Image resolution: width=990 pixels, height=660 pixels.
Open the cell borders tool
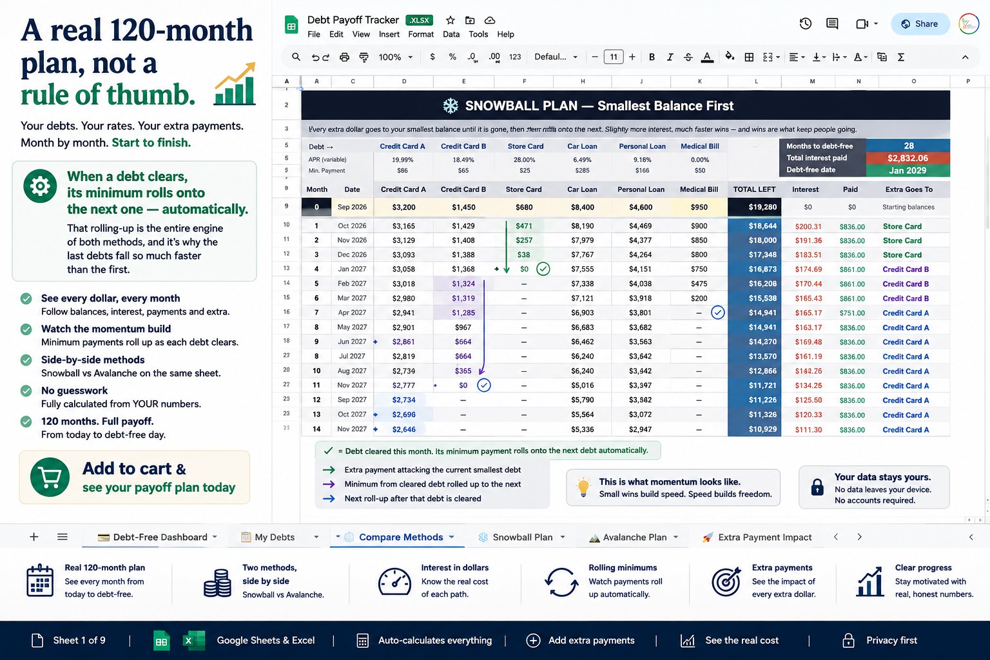click(749, 57)
